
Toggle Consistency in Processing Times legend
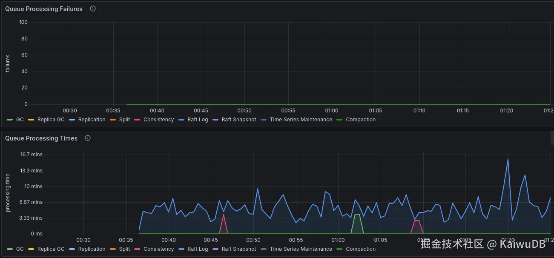[154, 249]
